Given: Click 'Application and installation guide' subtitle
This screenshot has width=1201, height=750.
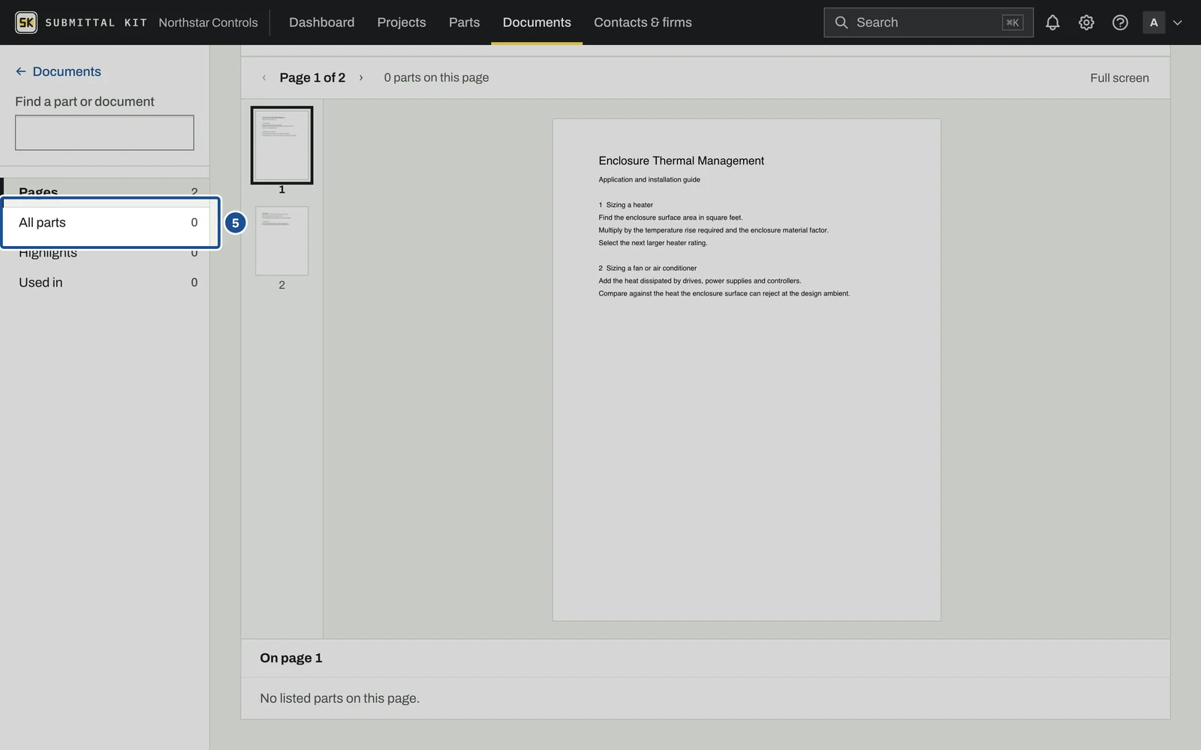Looking at the screenshot, I should coord(649,180).
